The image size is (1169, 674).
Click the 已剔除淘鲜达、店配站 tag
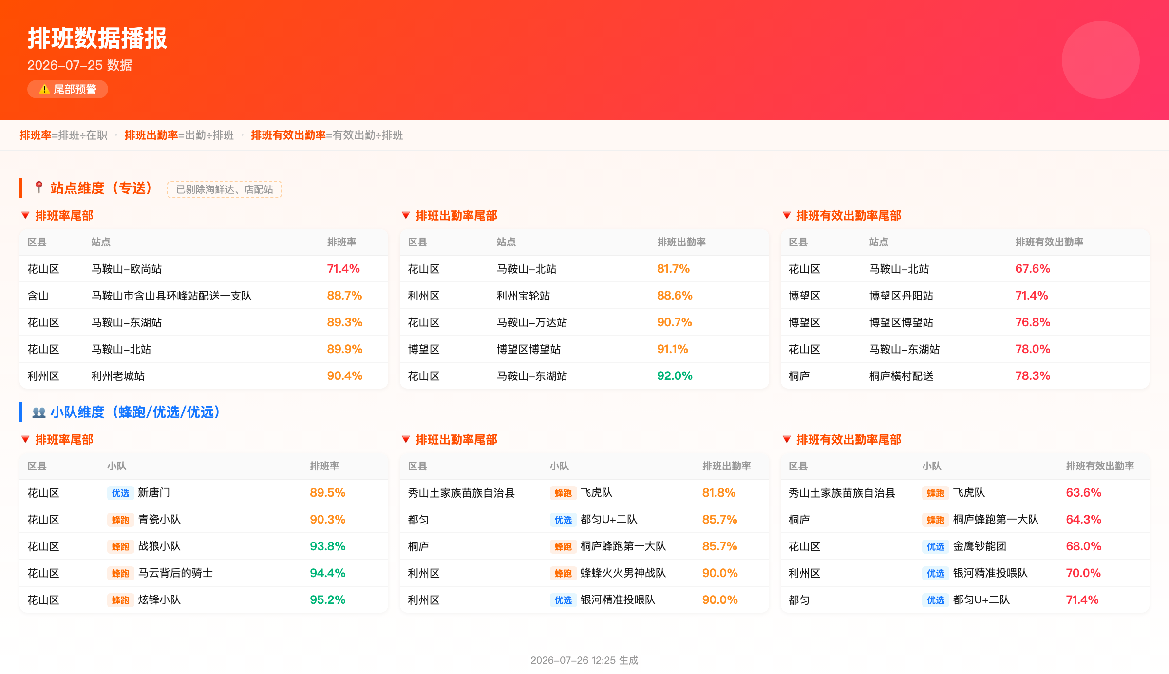225,189
